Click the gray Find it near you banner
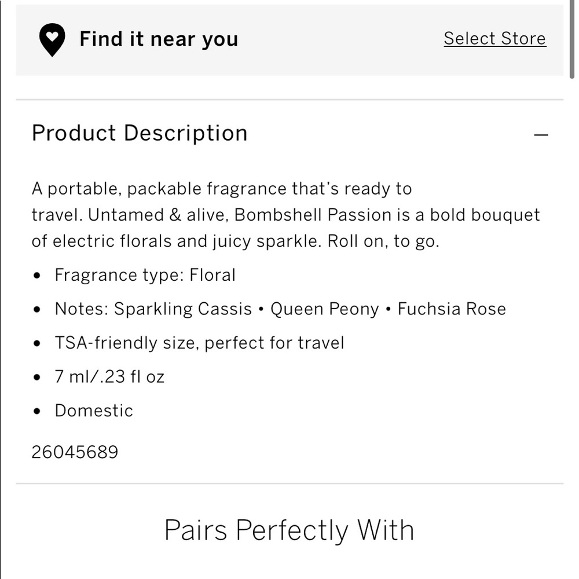Image resolution: width=579 pixels, height=579 pixels. 289,40
